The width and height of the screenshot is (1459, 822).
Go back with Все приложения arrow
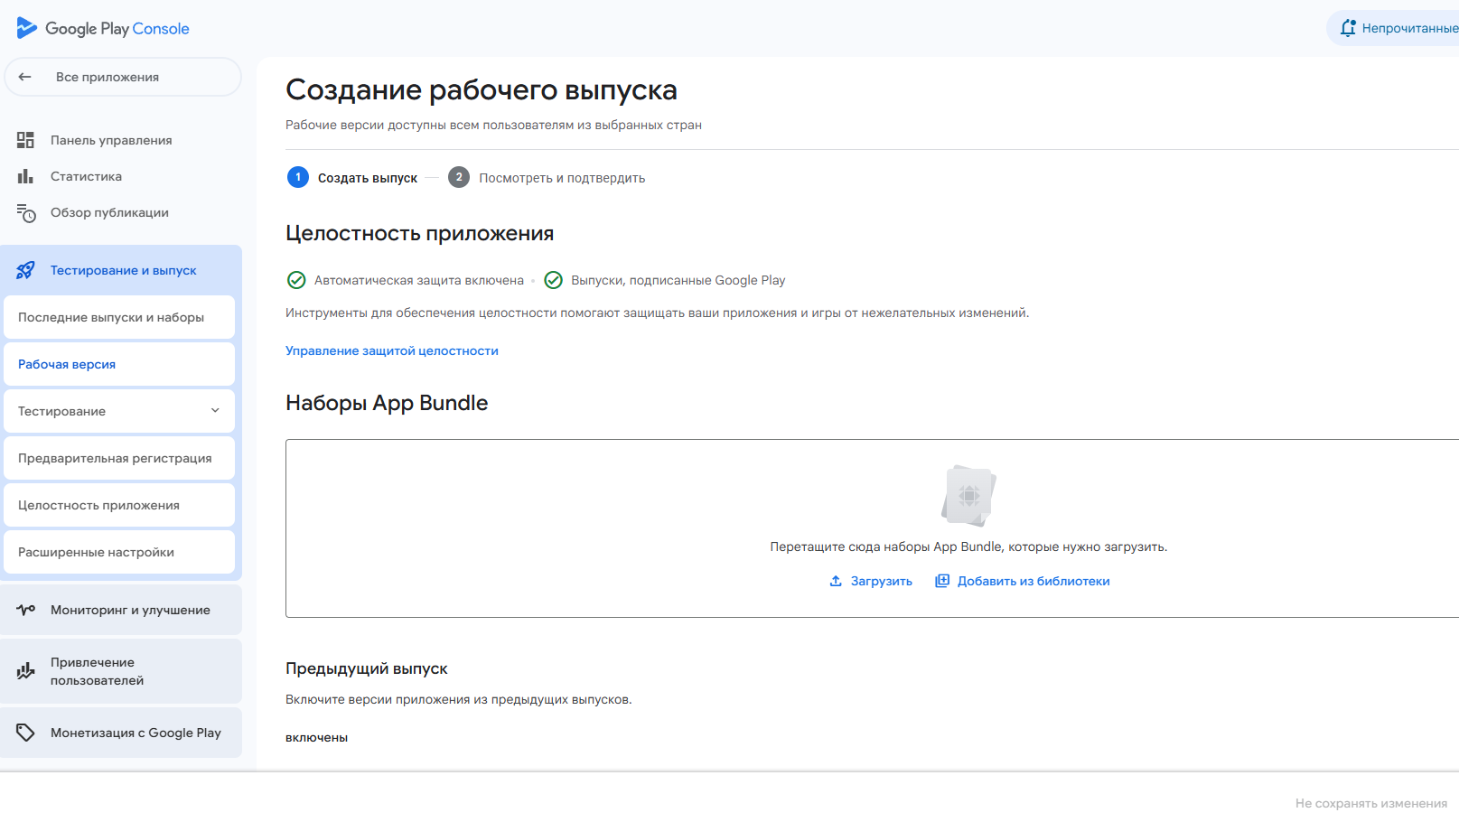tap(24, 77)
